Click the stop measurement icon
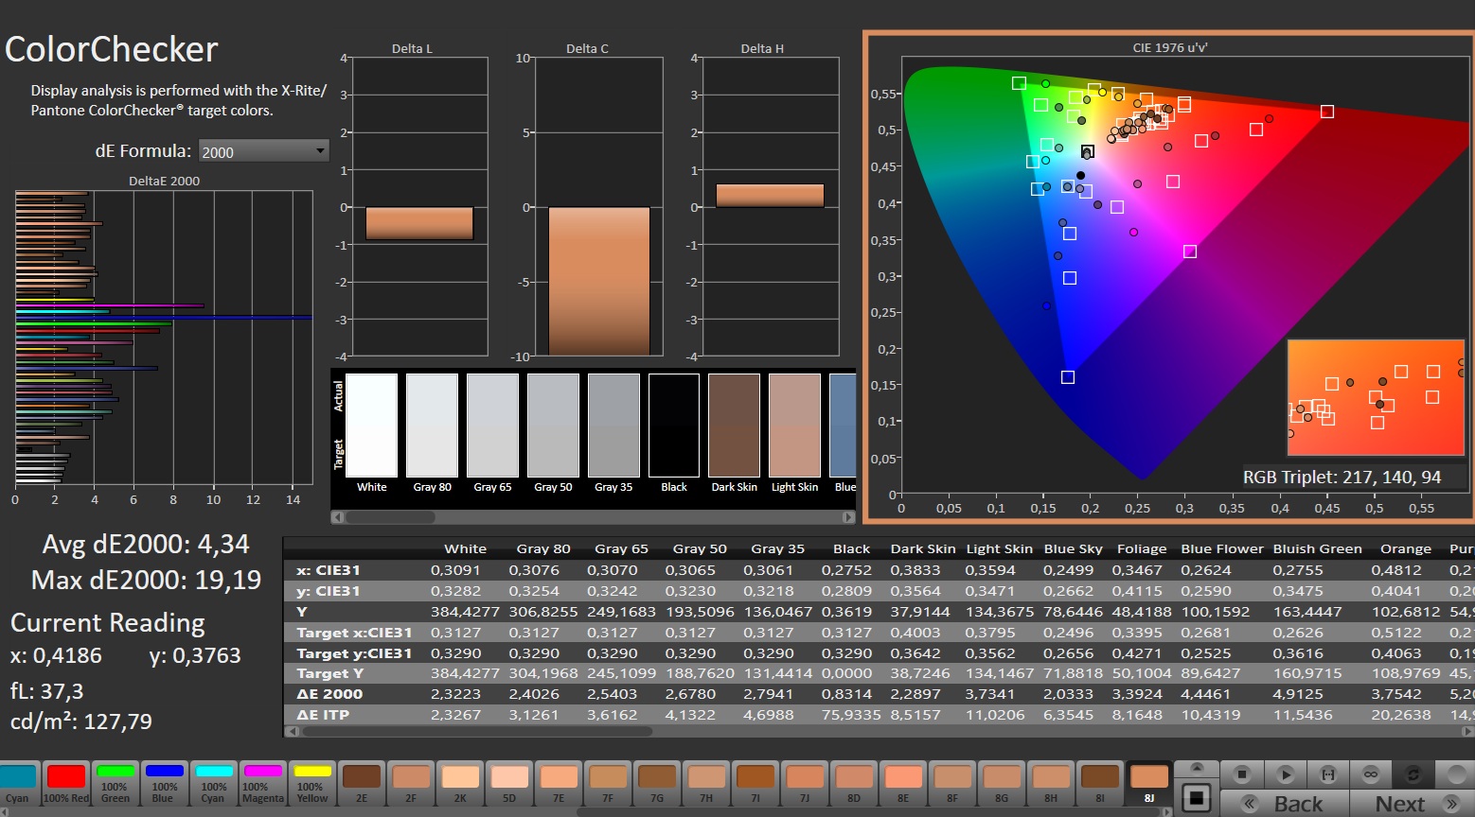The image size is (1475, 817). pyautogui.click(x=1243, y=774)
